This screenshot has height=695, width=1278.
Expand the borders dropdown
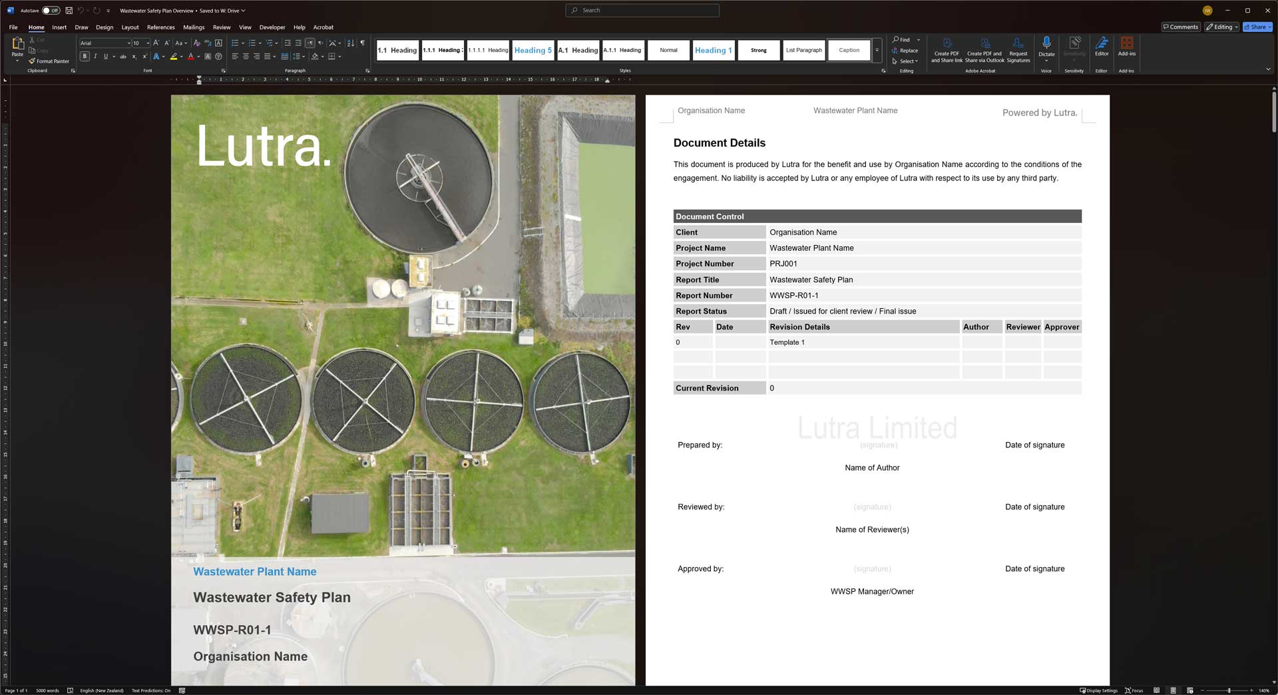tap(339, 57)
